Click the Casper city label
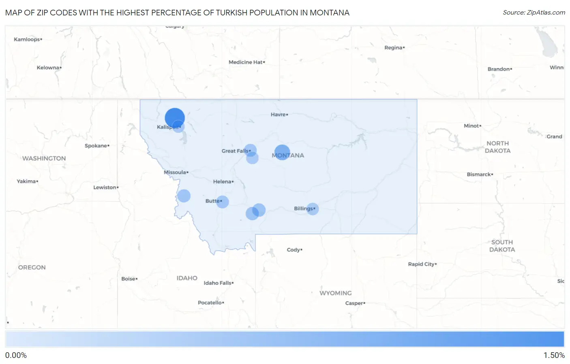The height and width of the screenshot is (364, 570). coord(355,303)
